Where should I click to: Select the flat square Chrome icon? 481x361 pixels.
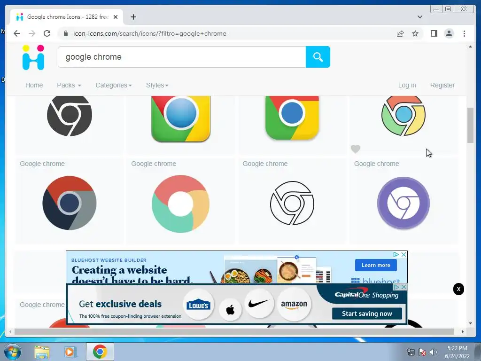pyautogui.click(x=292, y=118)
